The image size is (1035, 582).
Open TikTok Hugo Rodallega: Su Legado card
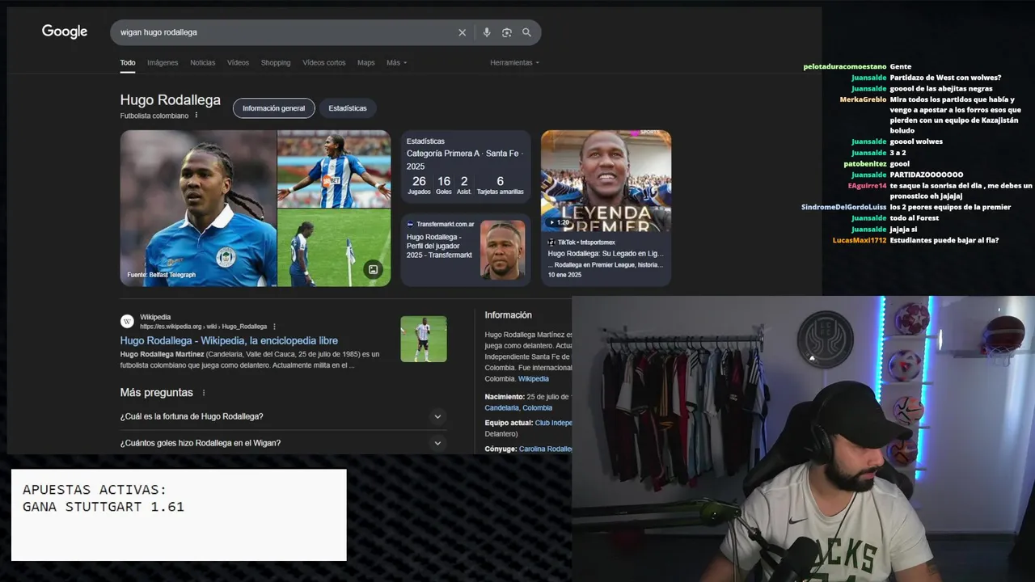click(606, 209)
